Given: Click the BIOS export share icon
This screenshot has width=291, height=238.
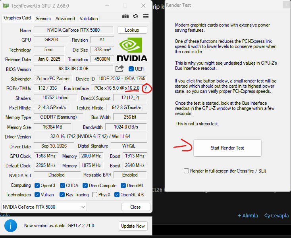Looking at the screenshot, I should pos(119,69).
